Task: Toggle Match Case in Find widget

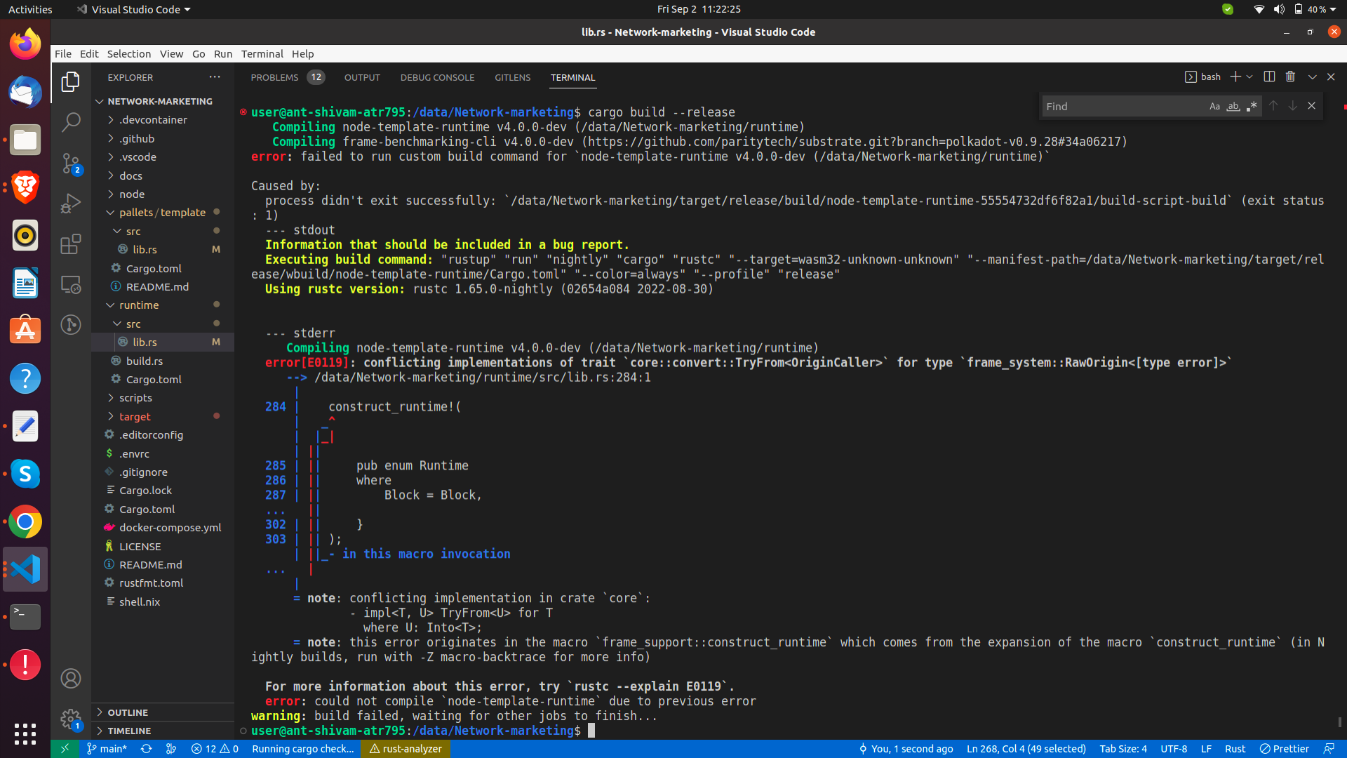Action: point(1214,106)
